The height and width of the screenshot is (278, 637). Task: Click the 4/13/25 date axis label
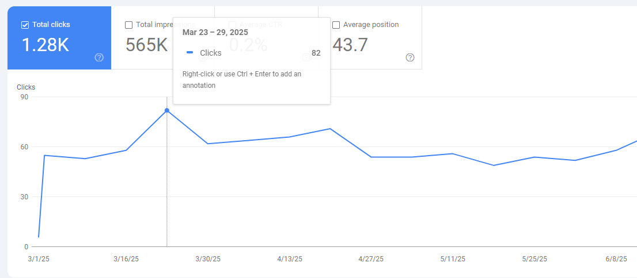(289, 259)
